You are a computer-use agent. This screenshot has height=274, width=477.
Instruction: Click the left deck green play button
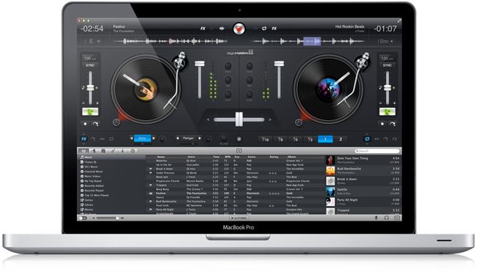[90, 111]
